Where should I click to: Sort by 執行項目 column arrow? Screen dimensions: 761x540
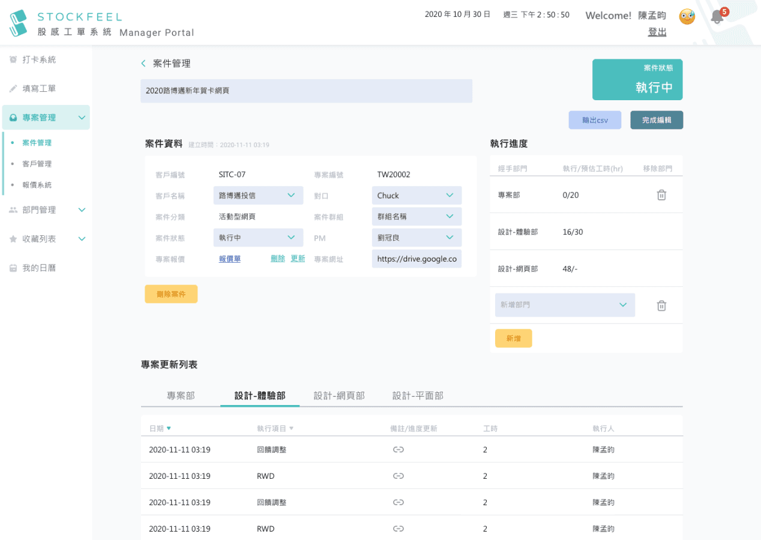click(292, 428)
